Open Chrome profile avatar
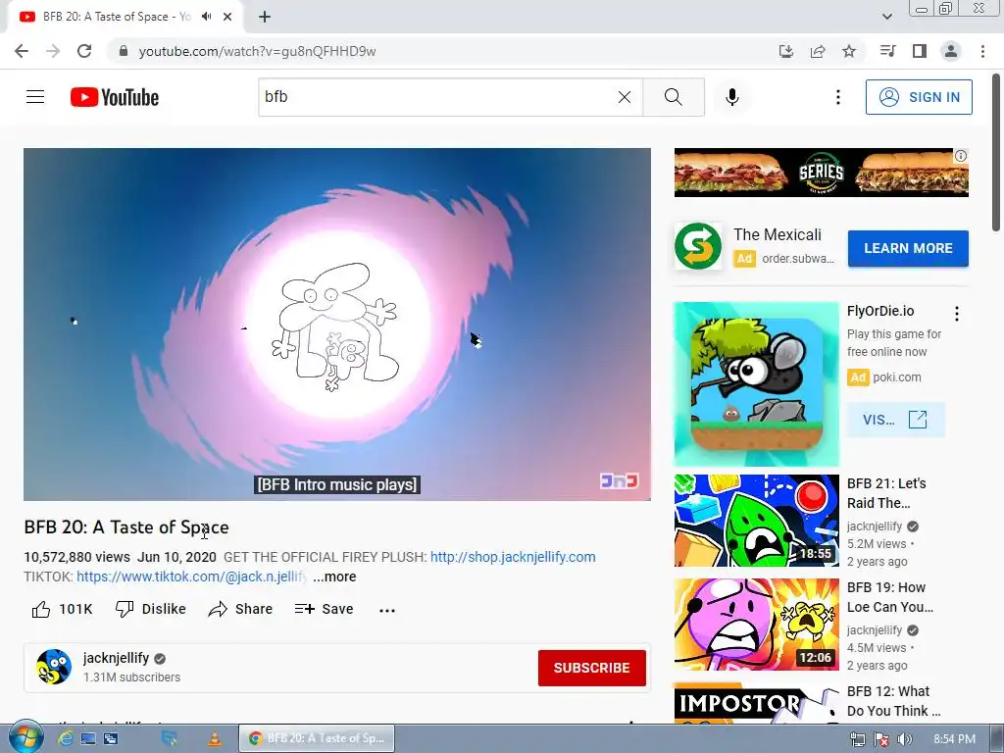Image resolution: width=1004 pixels, height=753 pixels. click(x=951, y=51)
